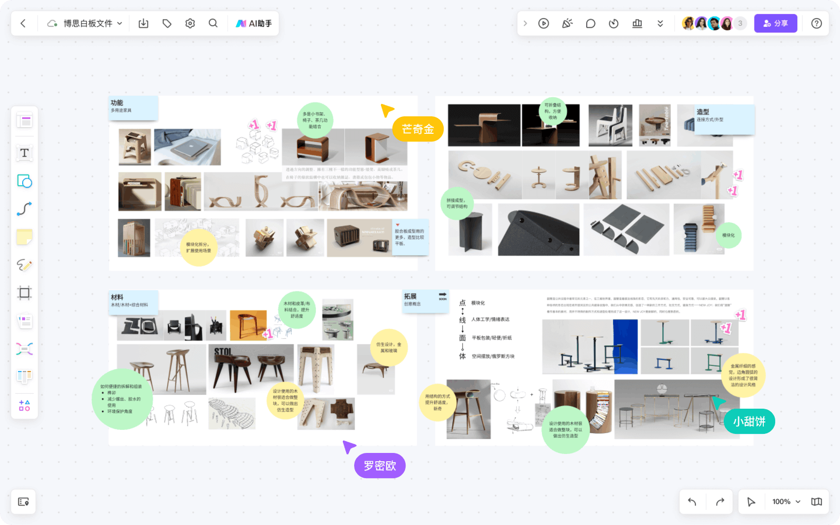Expand the collapsed toolbar chevron at top right

click(x=525, y=23)
